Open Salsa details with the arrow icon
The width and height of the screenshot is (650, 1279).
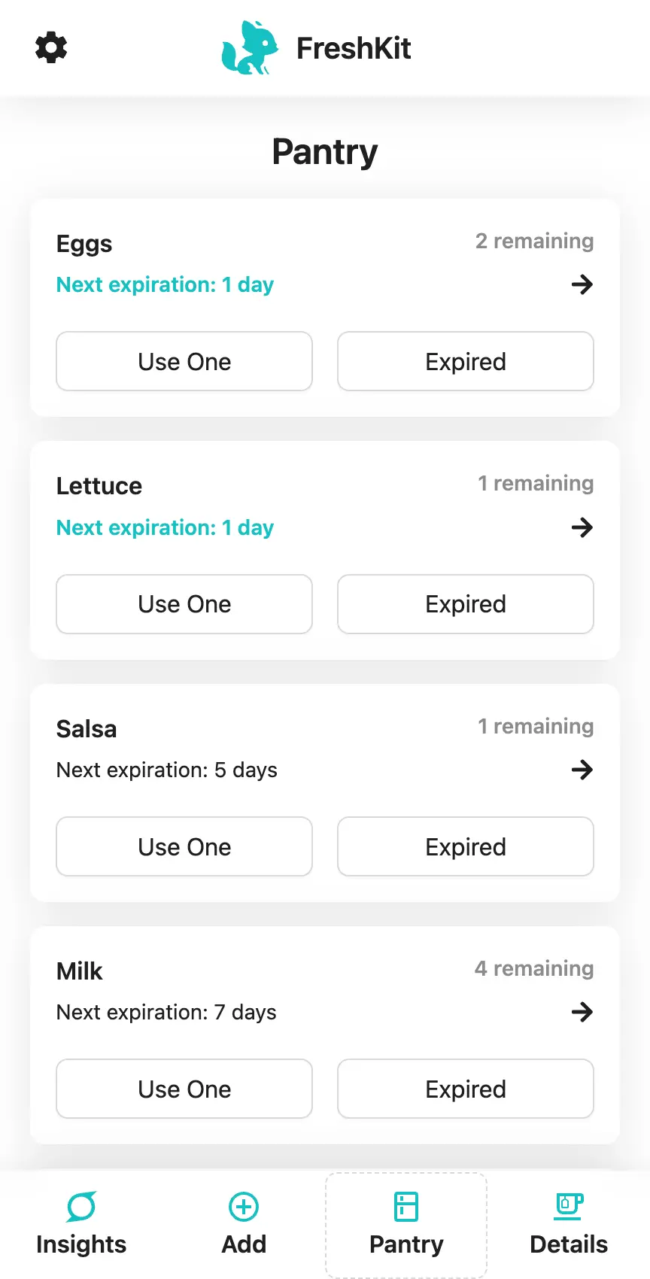coord(582,770)
